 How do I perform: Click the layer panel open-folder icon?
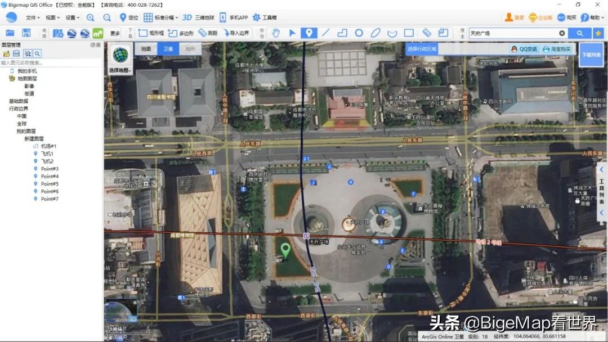click(6, 53)
